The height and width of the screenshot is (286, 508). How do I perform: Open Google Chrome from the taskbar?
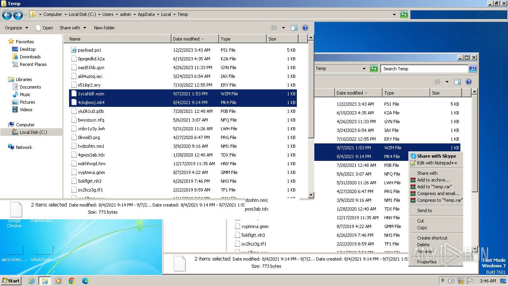[72, 280]
